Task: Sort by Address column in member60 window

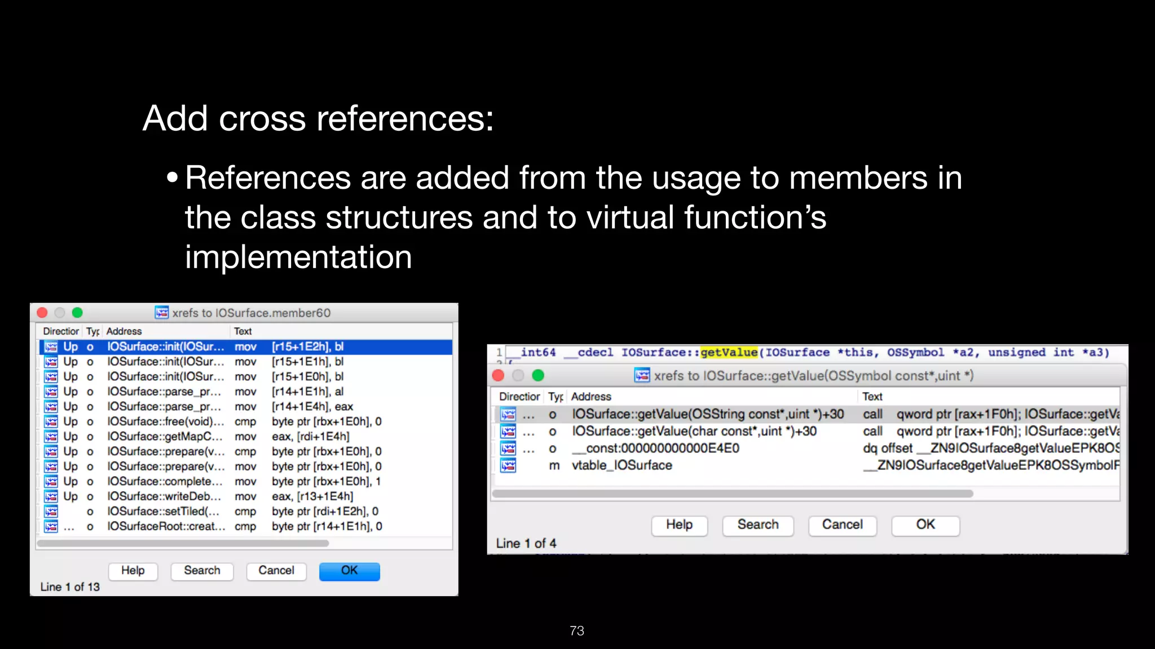Action: click(167, 331)
